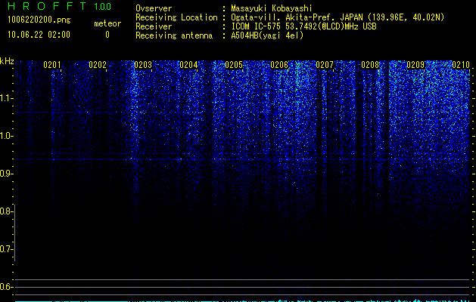This screenshot has height=302, width=476.
Task: Click the 0208 time marker
Action: tap(370, 65)
